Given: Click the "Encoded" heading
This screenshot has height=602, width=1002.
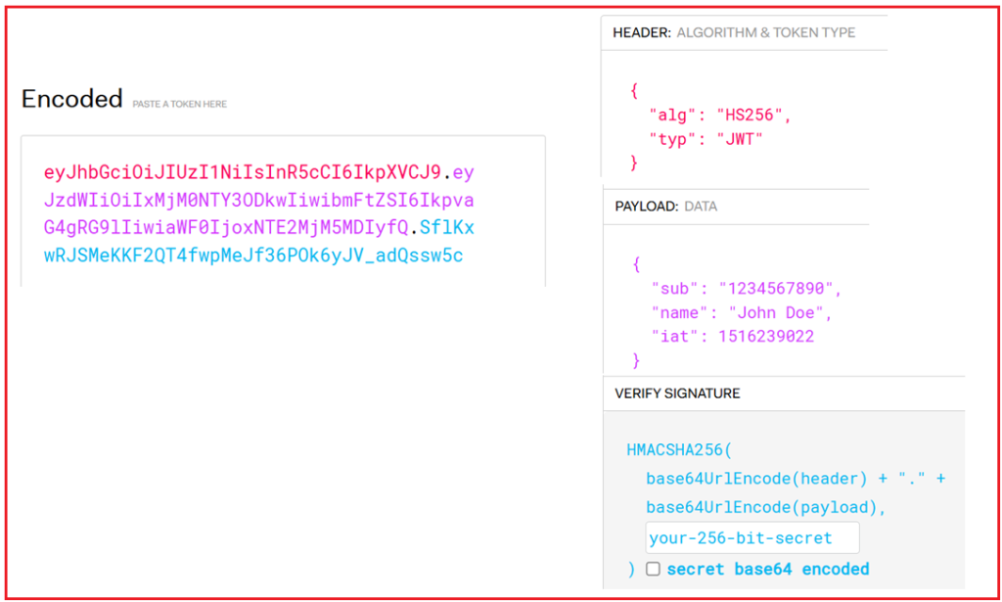Looking at the screenshot, I should coord(71,98).
